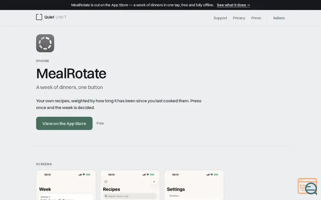The width and height of the screenshot is (321, 200).
Task: Open the page inspector widget in the corner
Action: point(307,186)
